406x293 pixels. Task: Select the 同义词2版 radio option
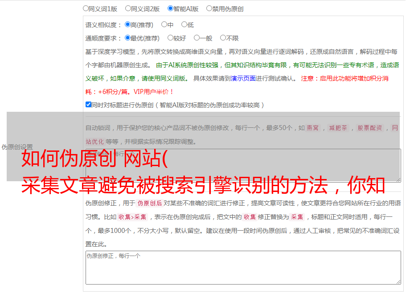pos(128,8)
